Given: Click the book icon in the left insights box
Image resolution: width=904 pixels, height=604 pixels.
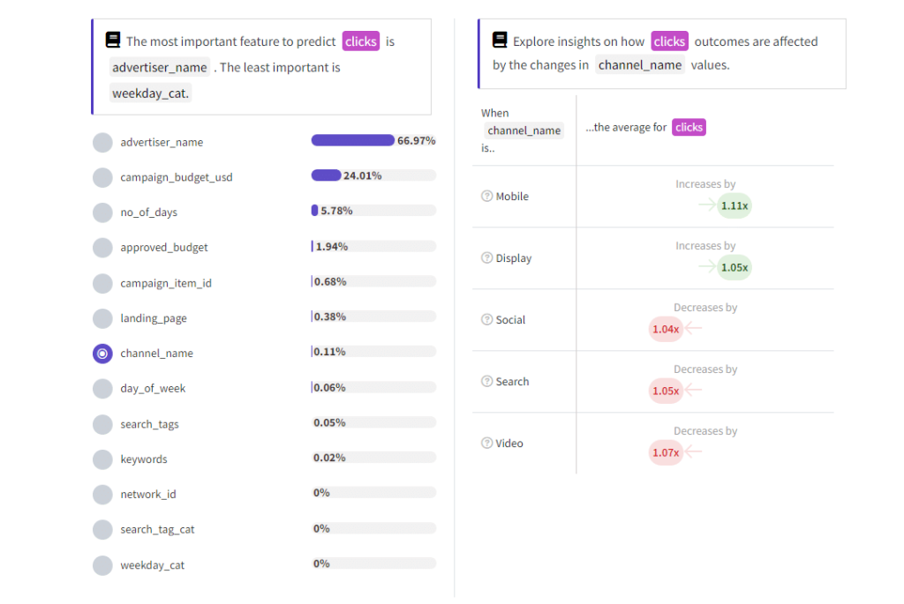Looking at the screenshot, I should pyautogui.click(x=113, y=40).
